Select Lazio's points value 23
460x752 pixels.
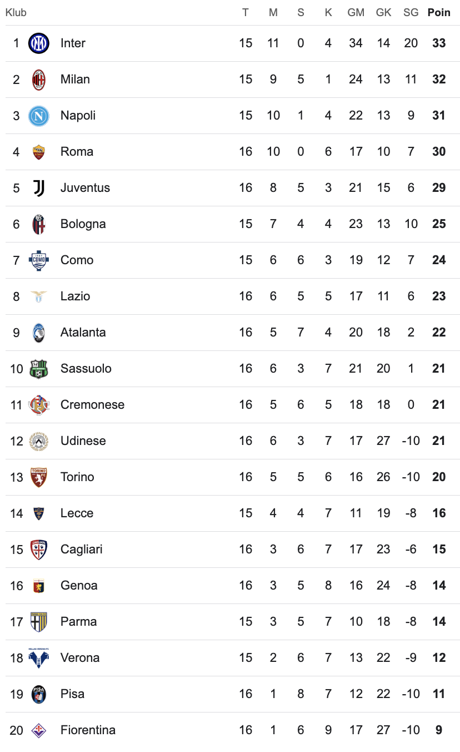(439, 296)
